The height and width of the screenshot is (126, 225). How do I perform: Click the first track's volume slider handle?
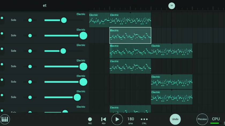64,20
